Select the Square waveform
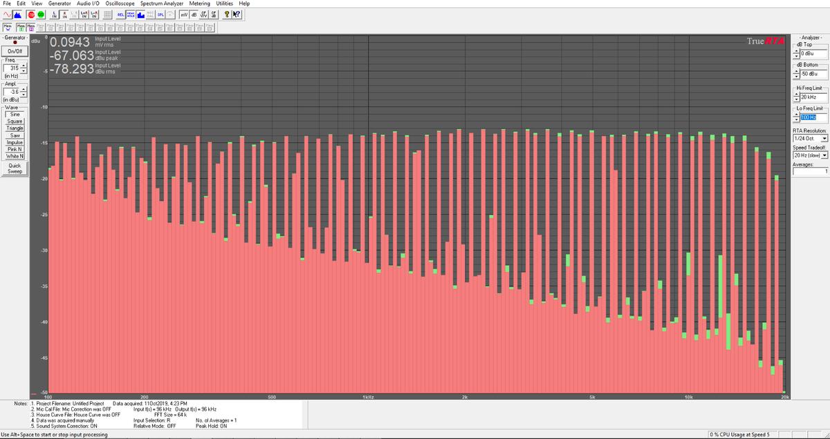This screenshot has width=830, height=439. (15, 121)
